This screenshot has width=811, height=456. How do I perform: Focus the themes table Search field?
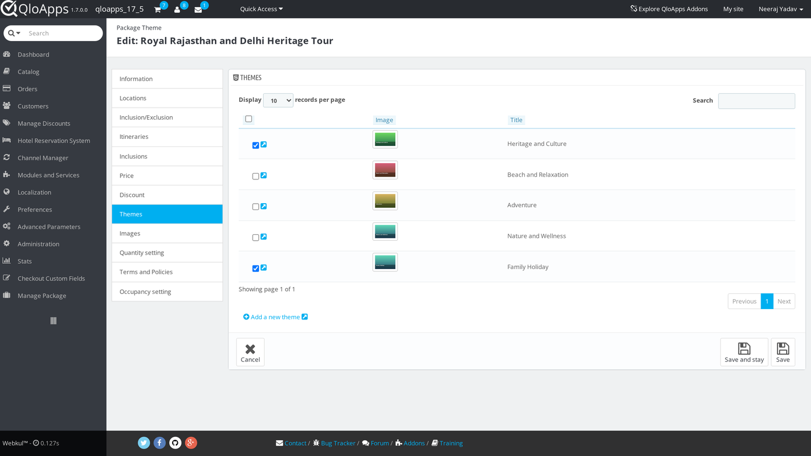[x=757, y=101]
